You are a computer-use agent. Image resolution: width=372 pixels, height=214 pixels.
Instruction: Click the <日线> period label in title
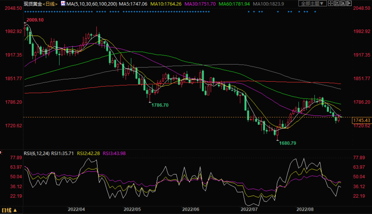coord(50,4)
